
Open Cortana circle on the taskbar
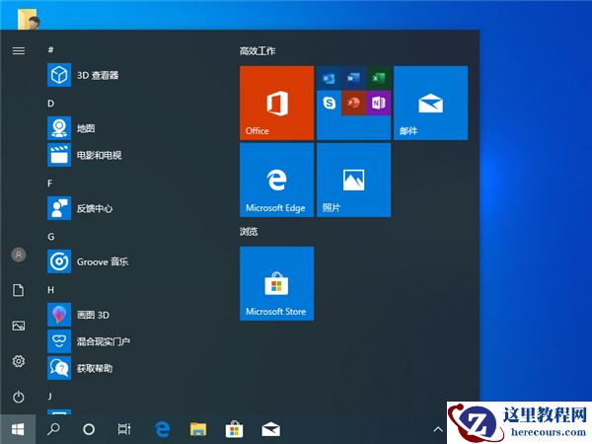(89, 429)
